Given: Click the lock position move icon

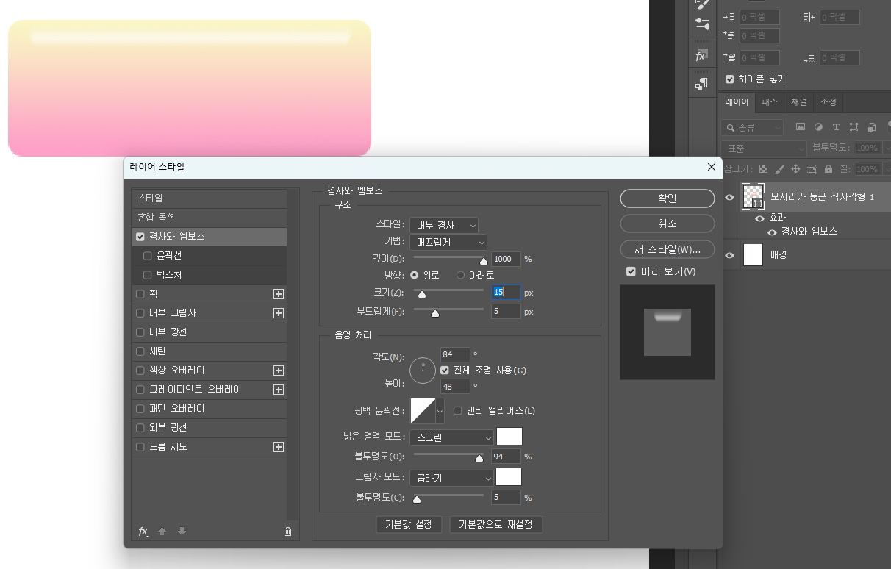Looking at the screenshot, I should click(x=796, y=169).
